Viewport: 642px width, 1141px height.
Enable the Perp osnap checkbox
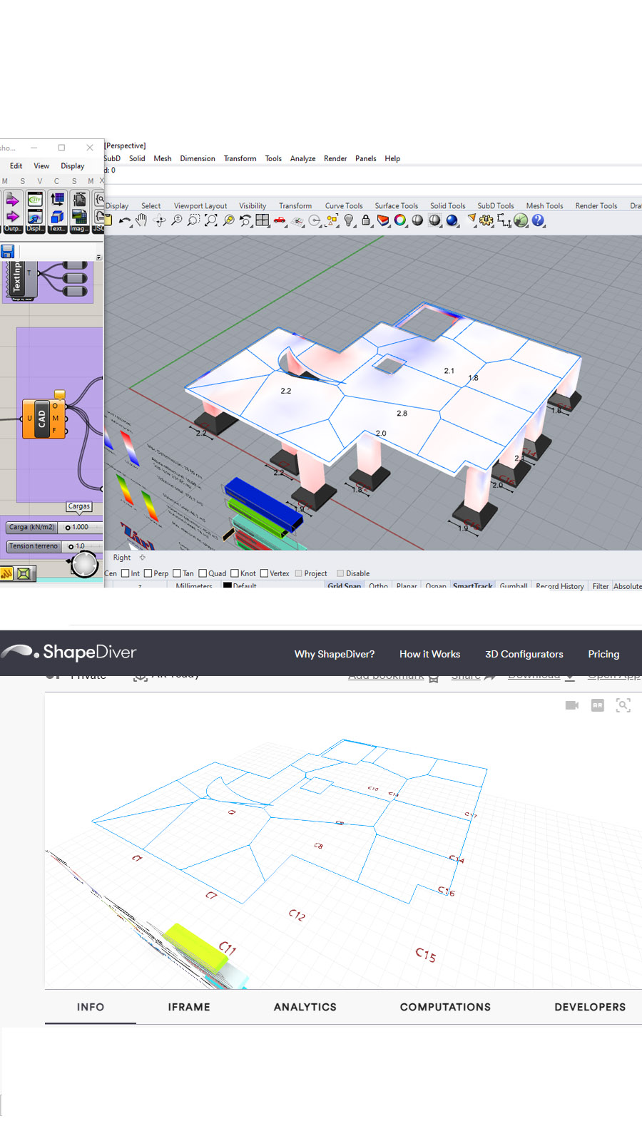pos(148,573)
